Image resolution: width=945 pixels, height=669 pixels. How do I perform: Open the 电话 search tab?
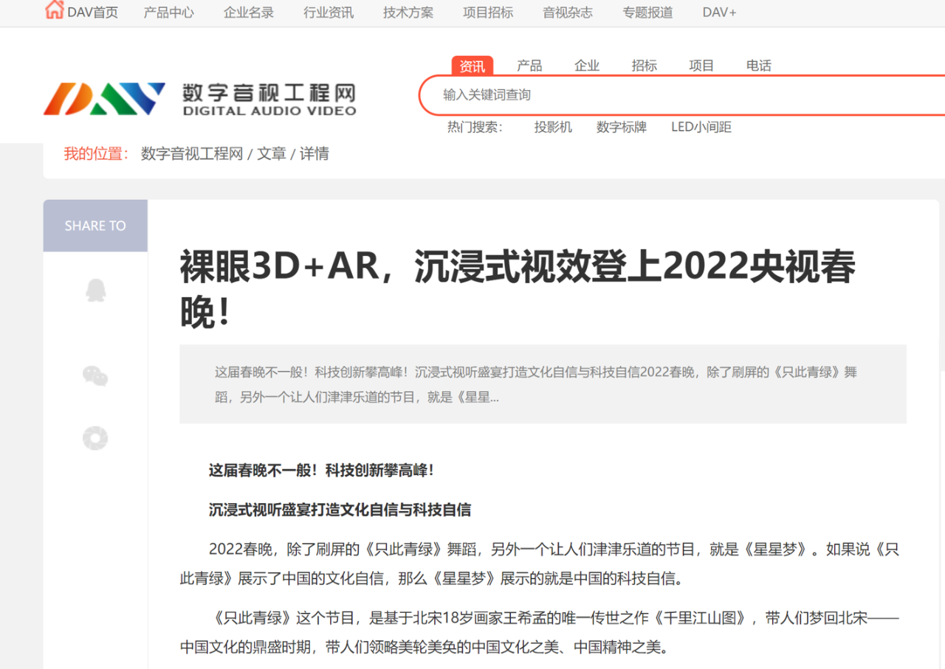[x=759, y=66]
